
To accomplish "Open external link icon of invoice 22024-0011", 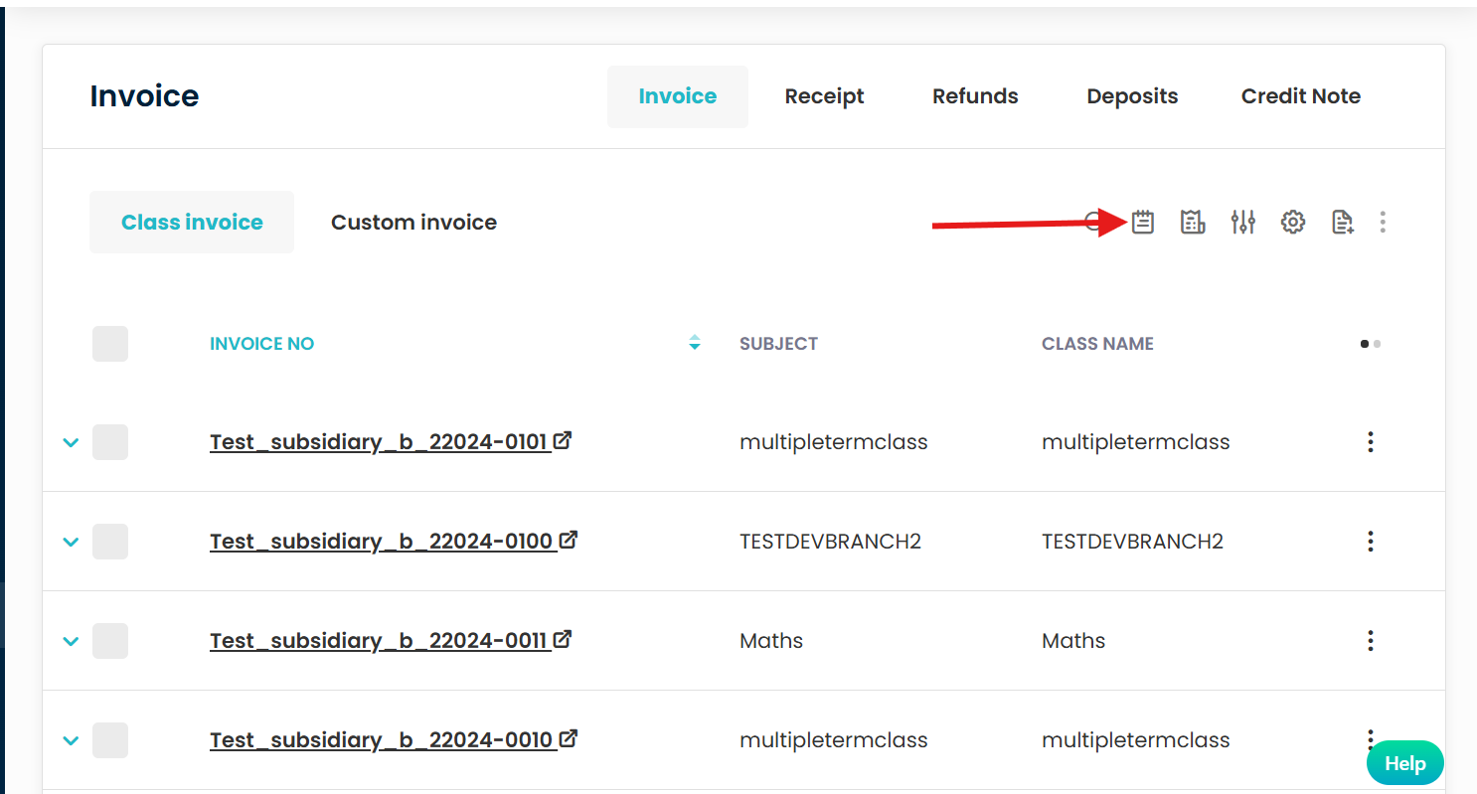I will click(x=563, y=639).
